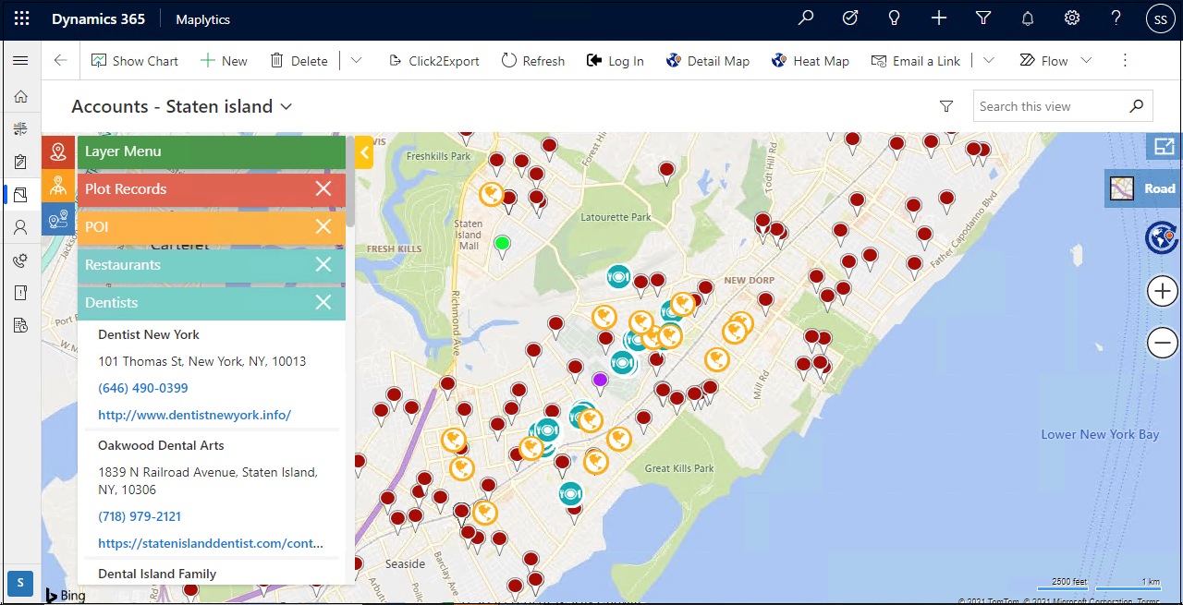Open the SS user account menu
The image size is (1183, 605).
[1161, 18]
